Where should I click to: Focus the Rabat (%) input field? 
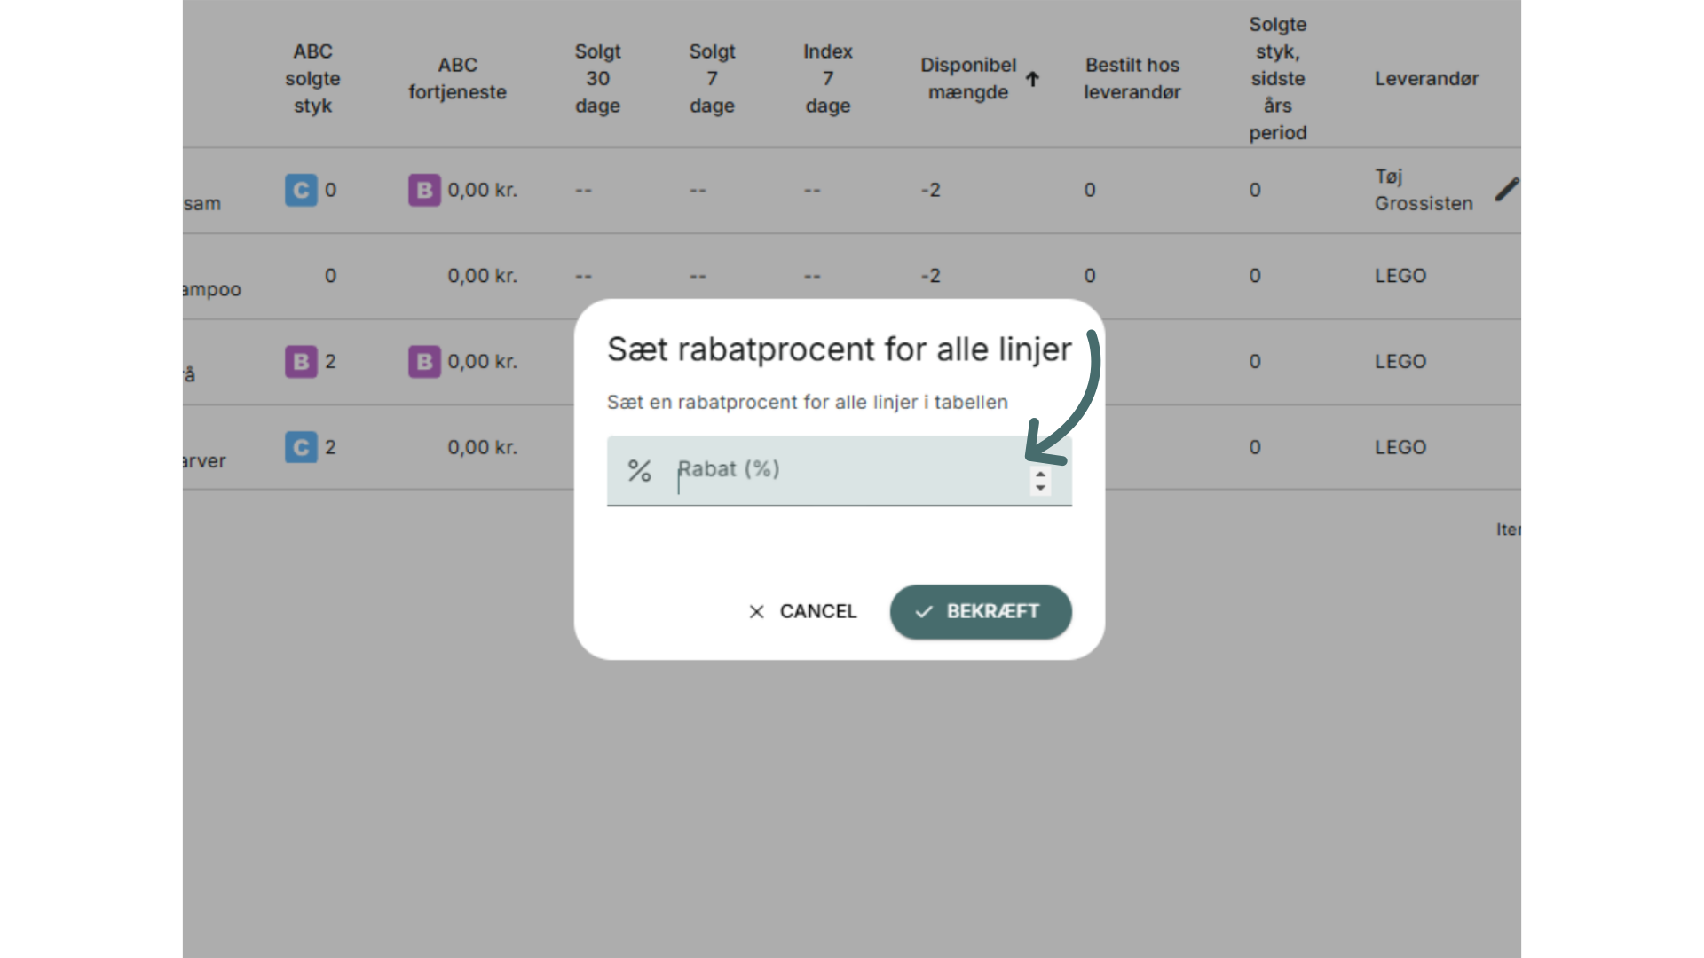click(x=840, y=470)
